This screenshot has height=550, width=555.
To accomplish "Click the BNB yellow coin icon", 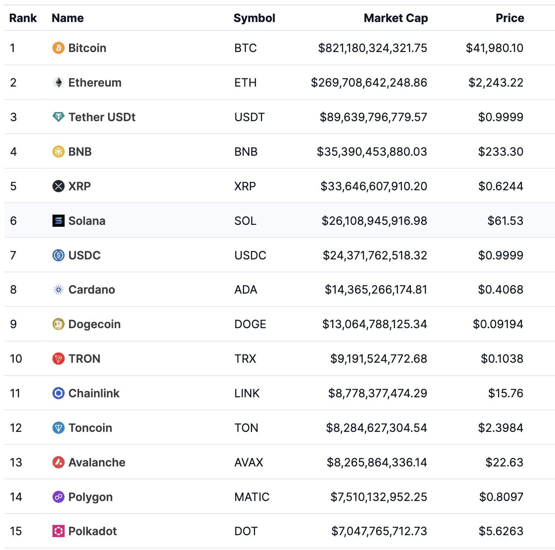I will click(x=58, y=152).
